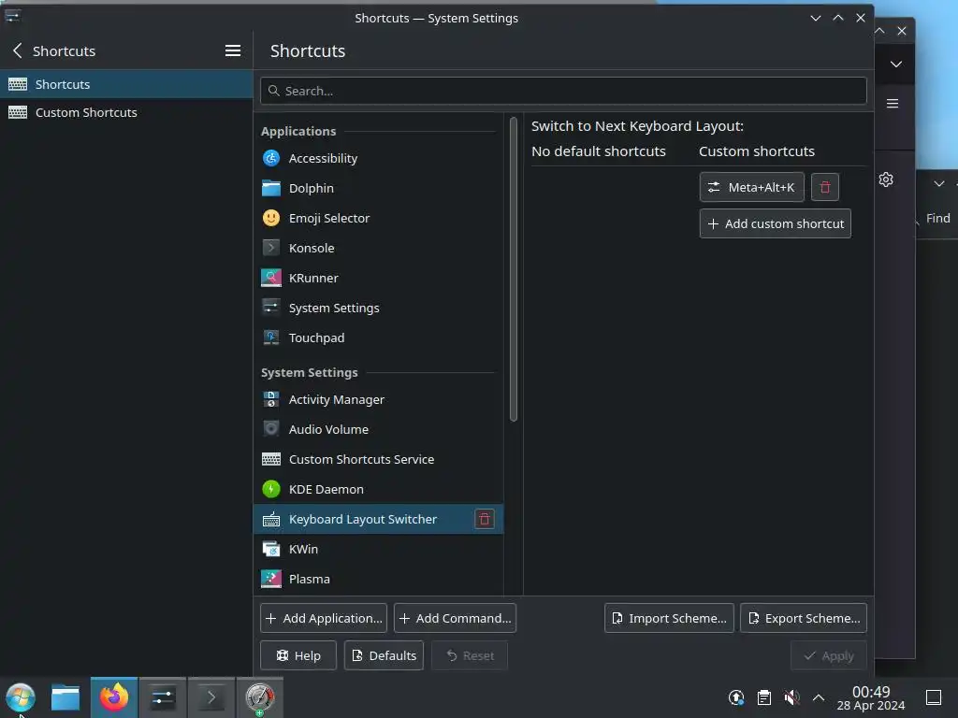Switch to Firefox in the taskbar
This screenshot has width=958, height=718.
pos(114,697)
